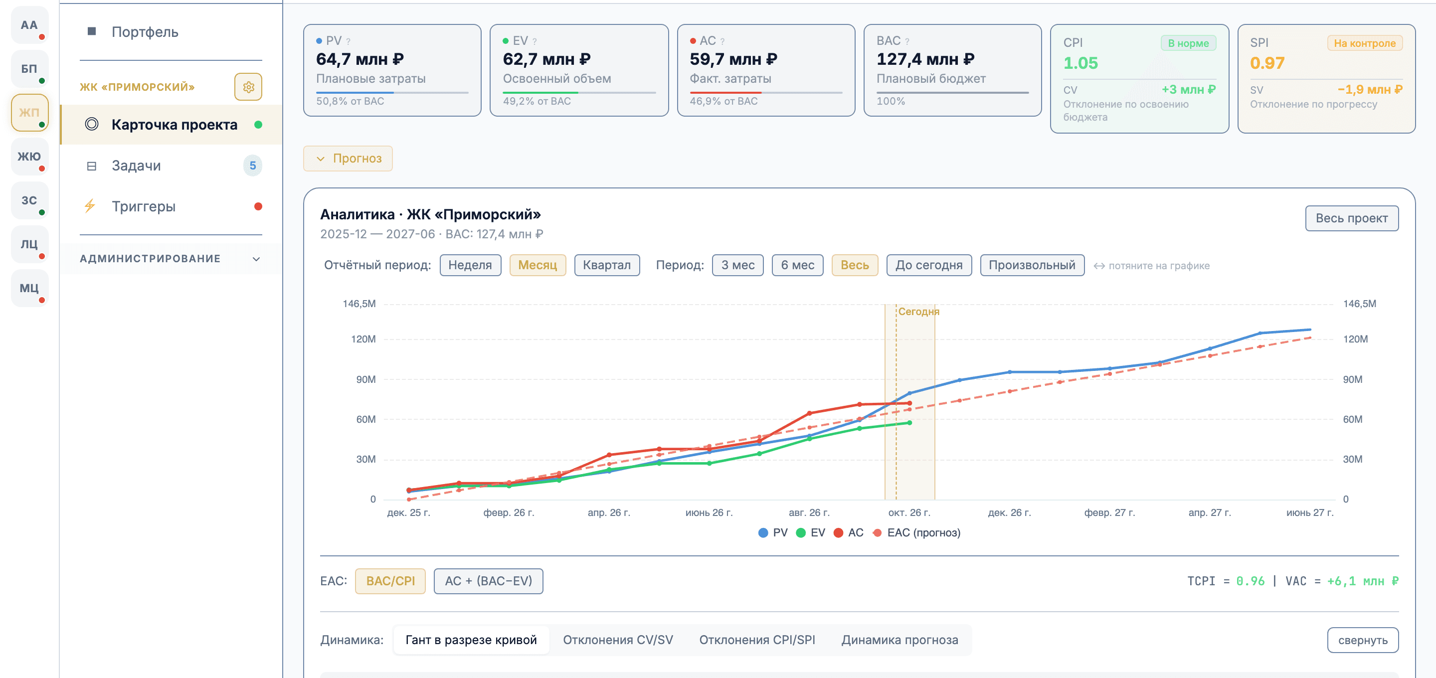Viewport: 1436px width, 678px height.
Task: Switch to Отклонения CV/SV tab
Action: [x=618, y=640]
